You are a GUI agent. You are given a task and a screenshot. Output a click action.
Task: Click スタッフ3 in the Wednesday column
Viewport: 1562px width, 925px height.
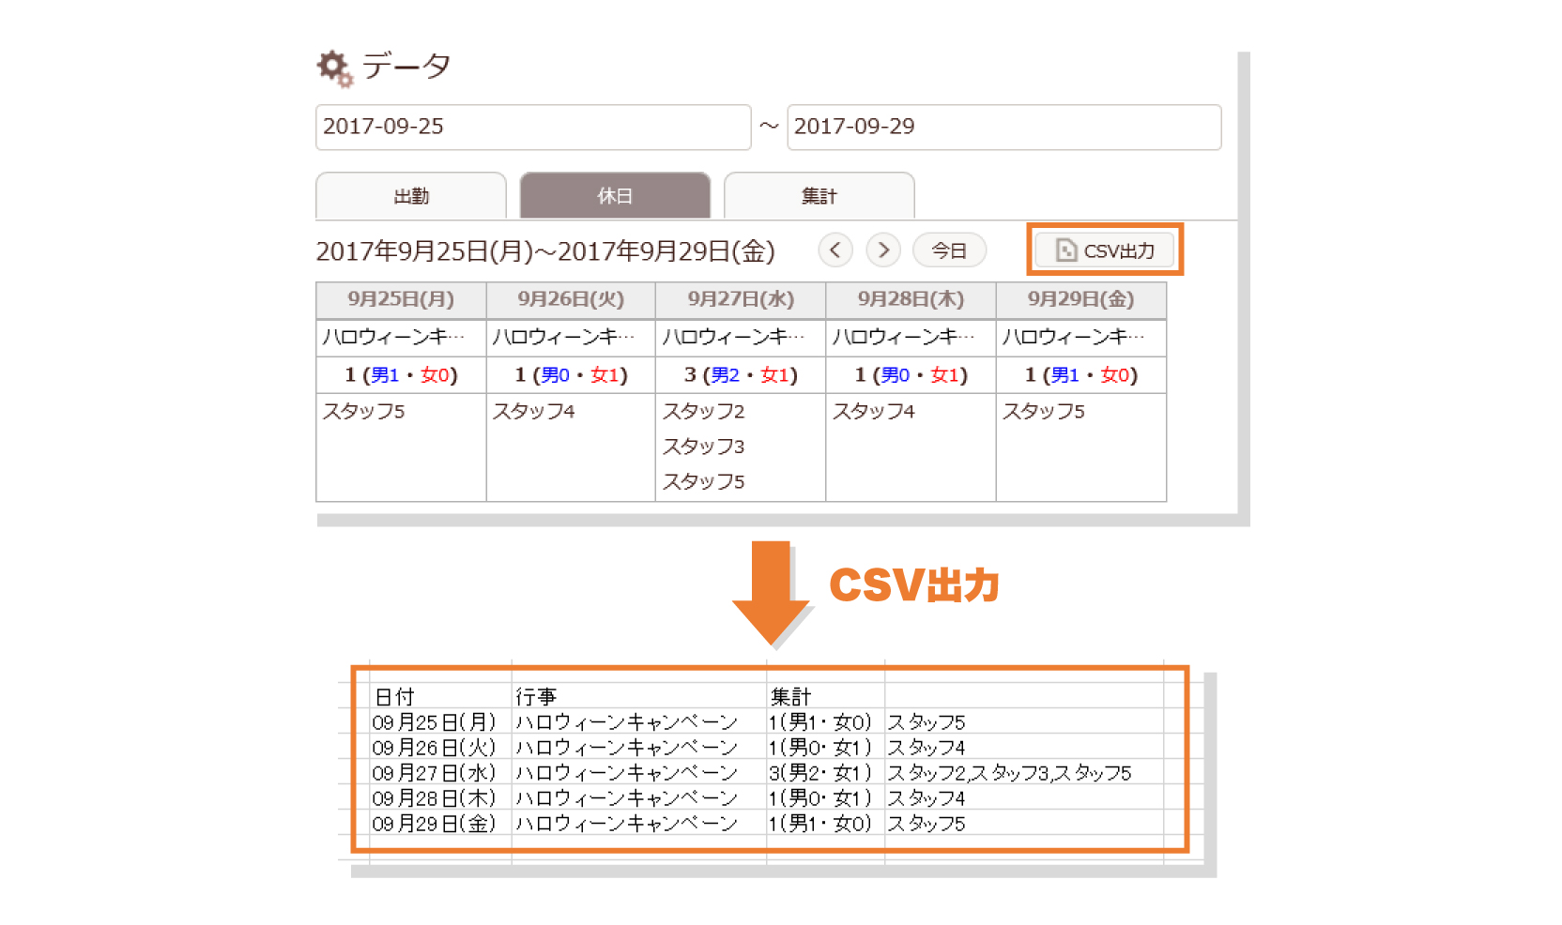(x=703, y=447)
